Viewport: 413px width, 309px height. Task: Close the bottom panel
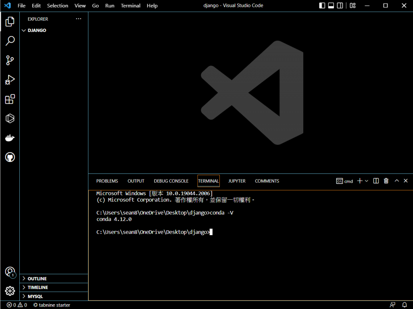(406, 180)
